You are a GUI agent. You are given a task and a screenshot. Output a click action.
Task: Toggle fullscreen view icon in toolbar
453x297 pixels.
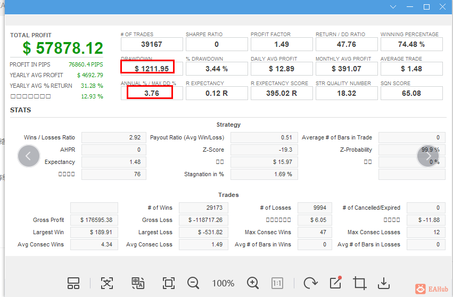169,283
